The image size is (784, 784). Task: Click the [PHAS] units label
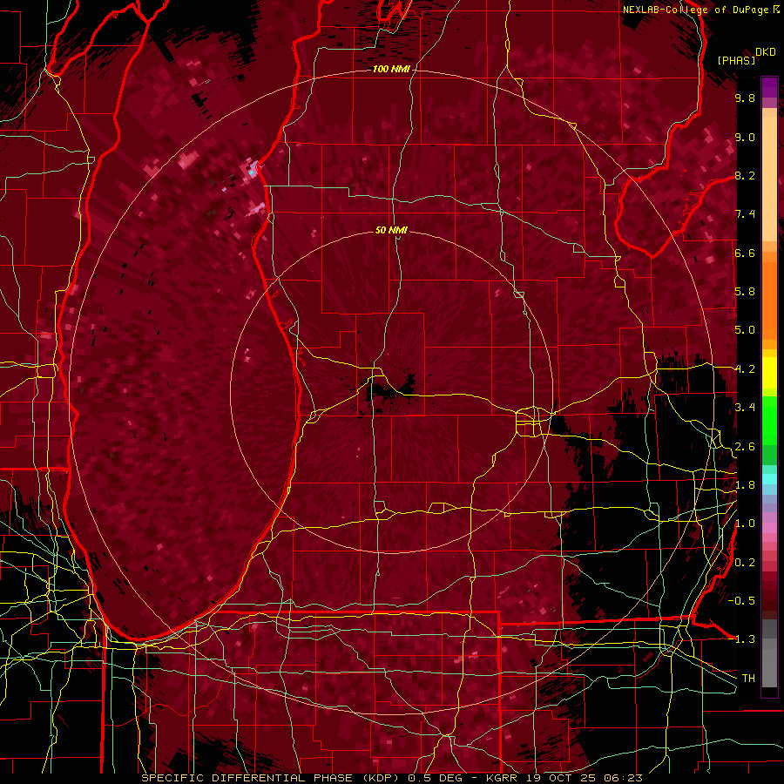coord(736,60)
